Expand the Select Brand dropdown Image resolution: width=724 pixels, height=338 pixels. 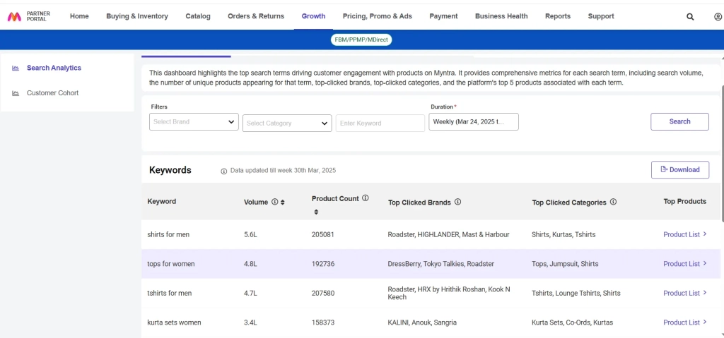coord(194,122)
